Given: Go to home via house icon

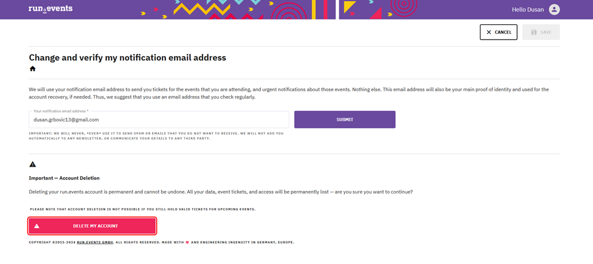Looking at the screenshot, I should click(x=33, y=69).
